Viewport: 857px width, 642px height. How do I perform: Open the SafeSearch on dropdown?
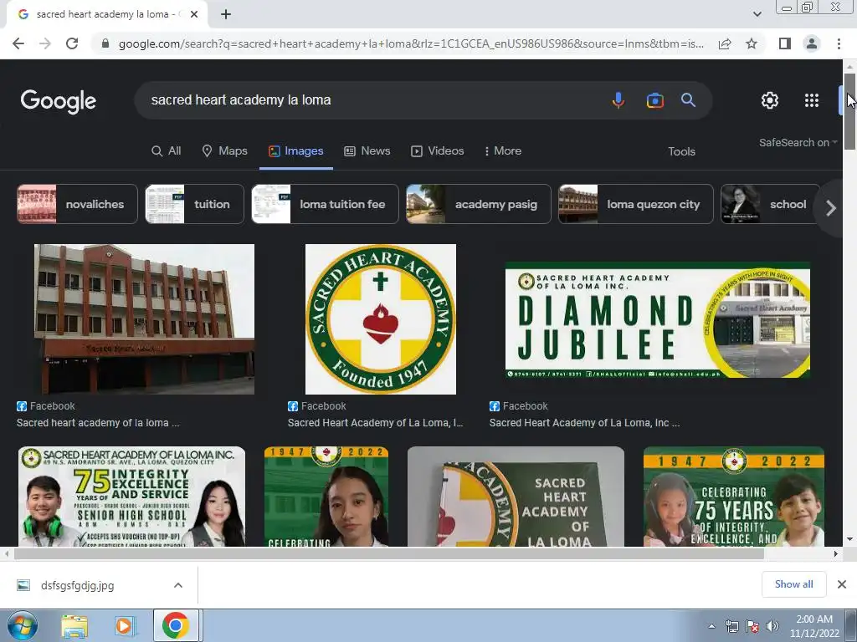(x=798, y=142)
